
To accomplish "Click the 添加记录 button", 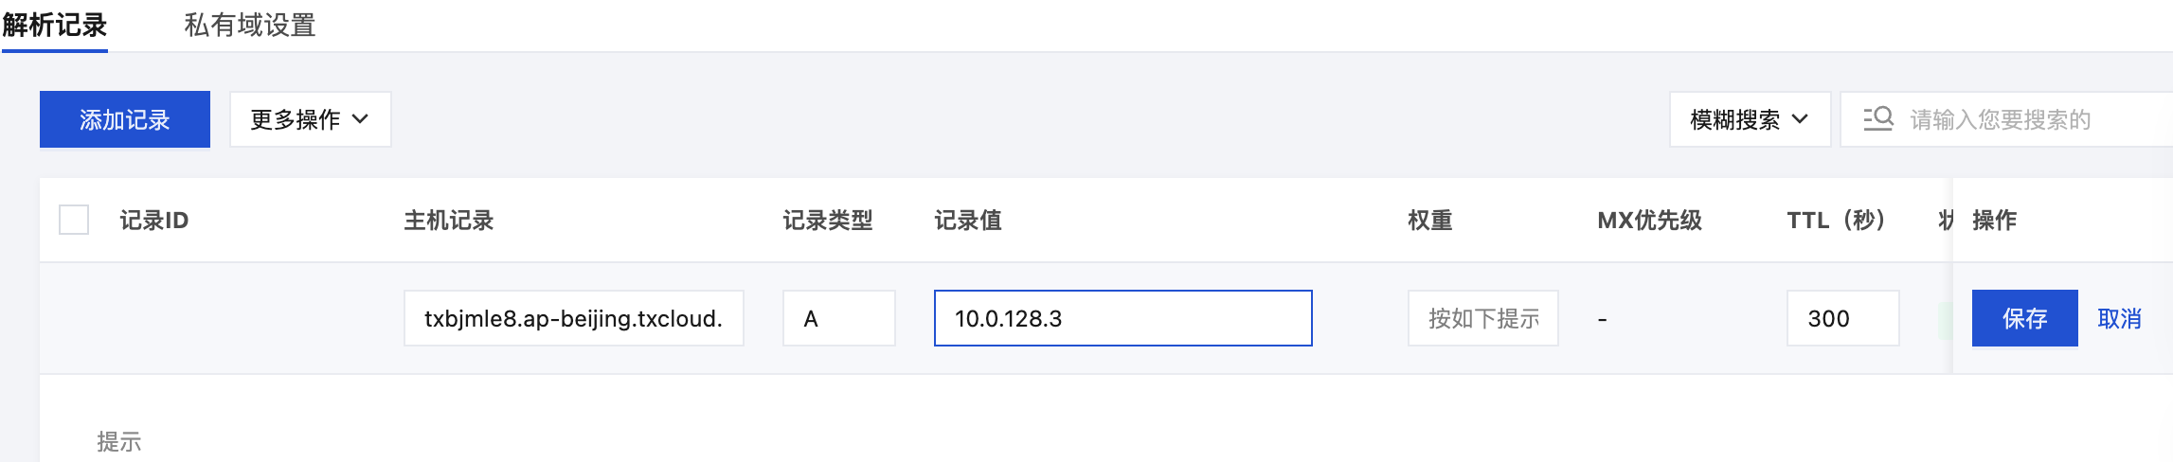I will tap(125, 119).
